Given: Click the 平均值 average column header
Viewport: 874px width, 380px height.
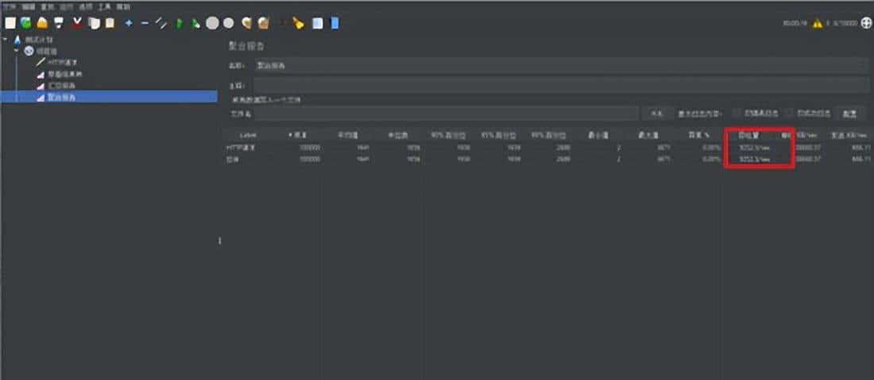Looking at the screenshot, I should point(347,135).
